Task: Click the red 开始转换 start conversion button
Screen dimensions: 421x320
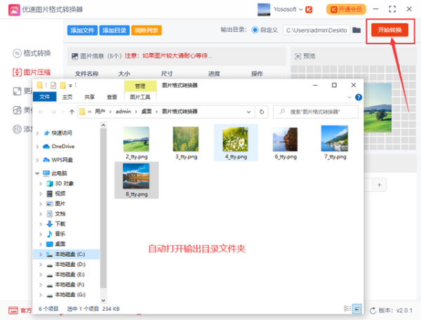Action: [389, 30]
